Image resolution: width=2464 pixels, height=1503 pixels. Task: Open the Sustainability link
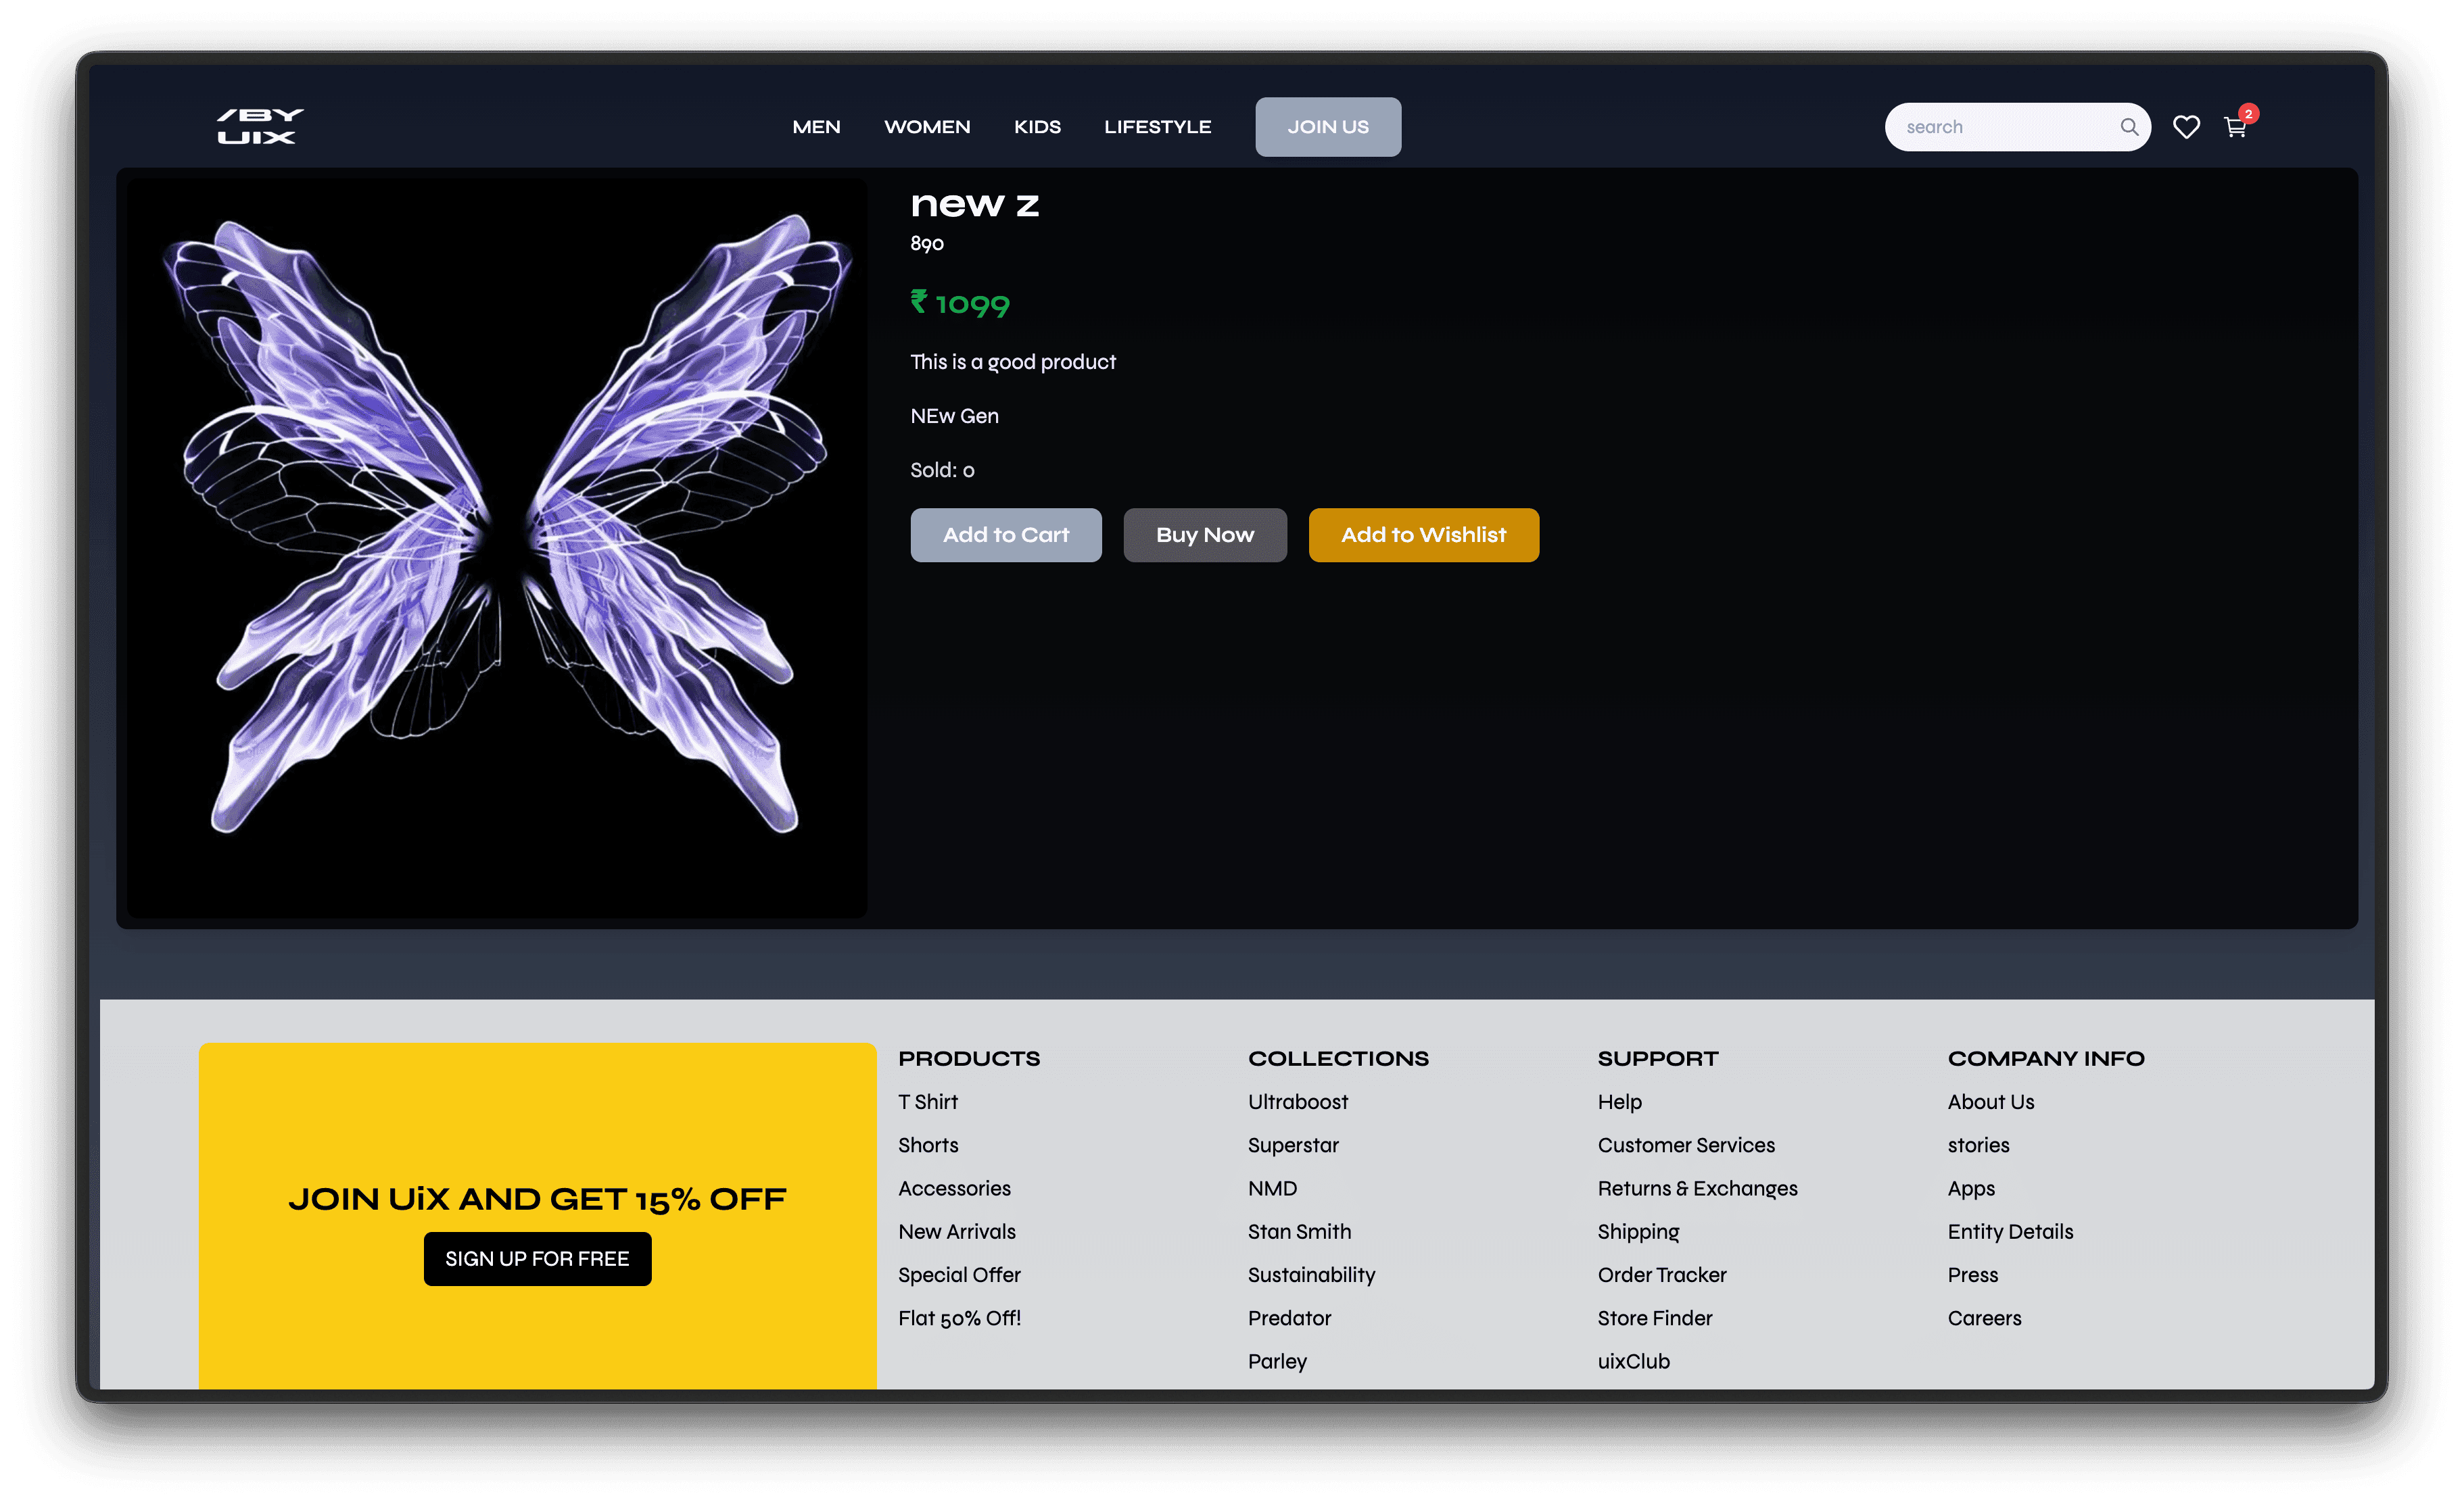(x=1311, y=1275)
